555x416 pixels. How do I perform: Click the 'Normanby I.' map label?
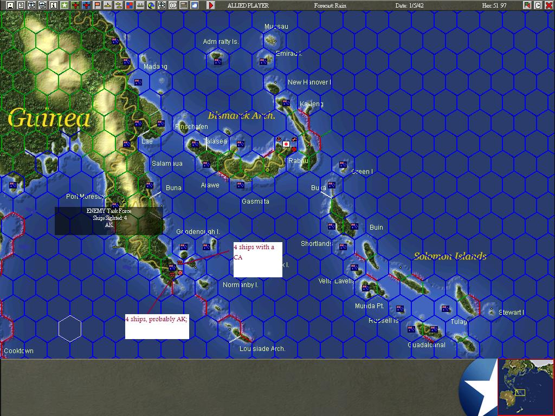[x=241, y=285]
